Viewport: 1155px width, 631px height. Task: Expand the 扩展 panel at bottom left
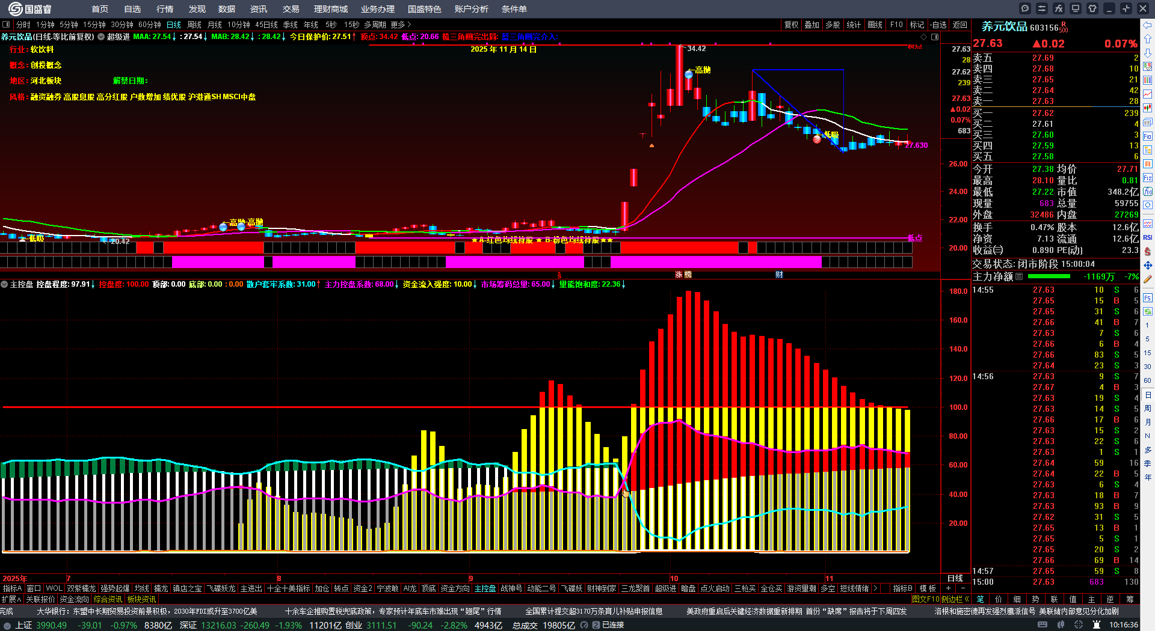point(11,599)
